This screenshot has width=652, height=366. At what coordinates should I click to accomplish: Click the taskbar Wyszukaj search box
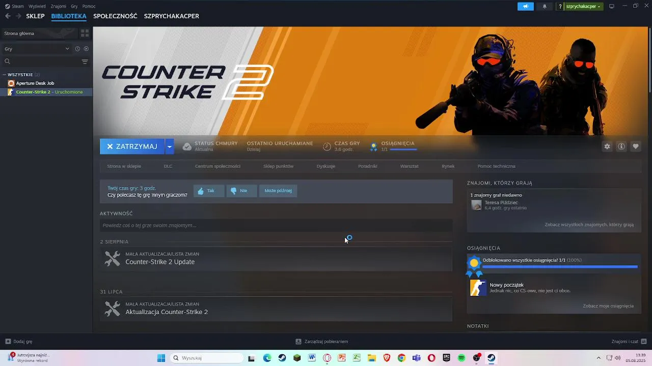(206, 358)
